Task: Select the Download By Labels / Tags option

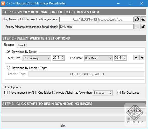Action: (9, 68)
